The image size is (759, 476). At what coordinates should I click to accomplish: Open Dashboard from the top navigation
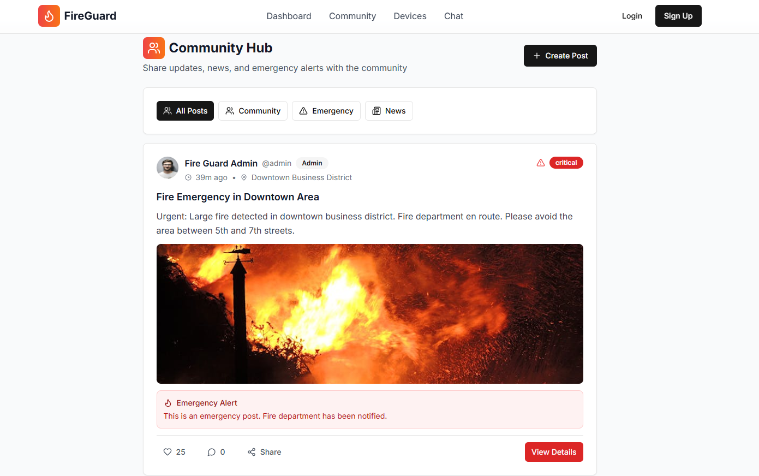[289, 16]
